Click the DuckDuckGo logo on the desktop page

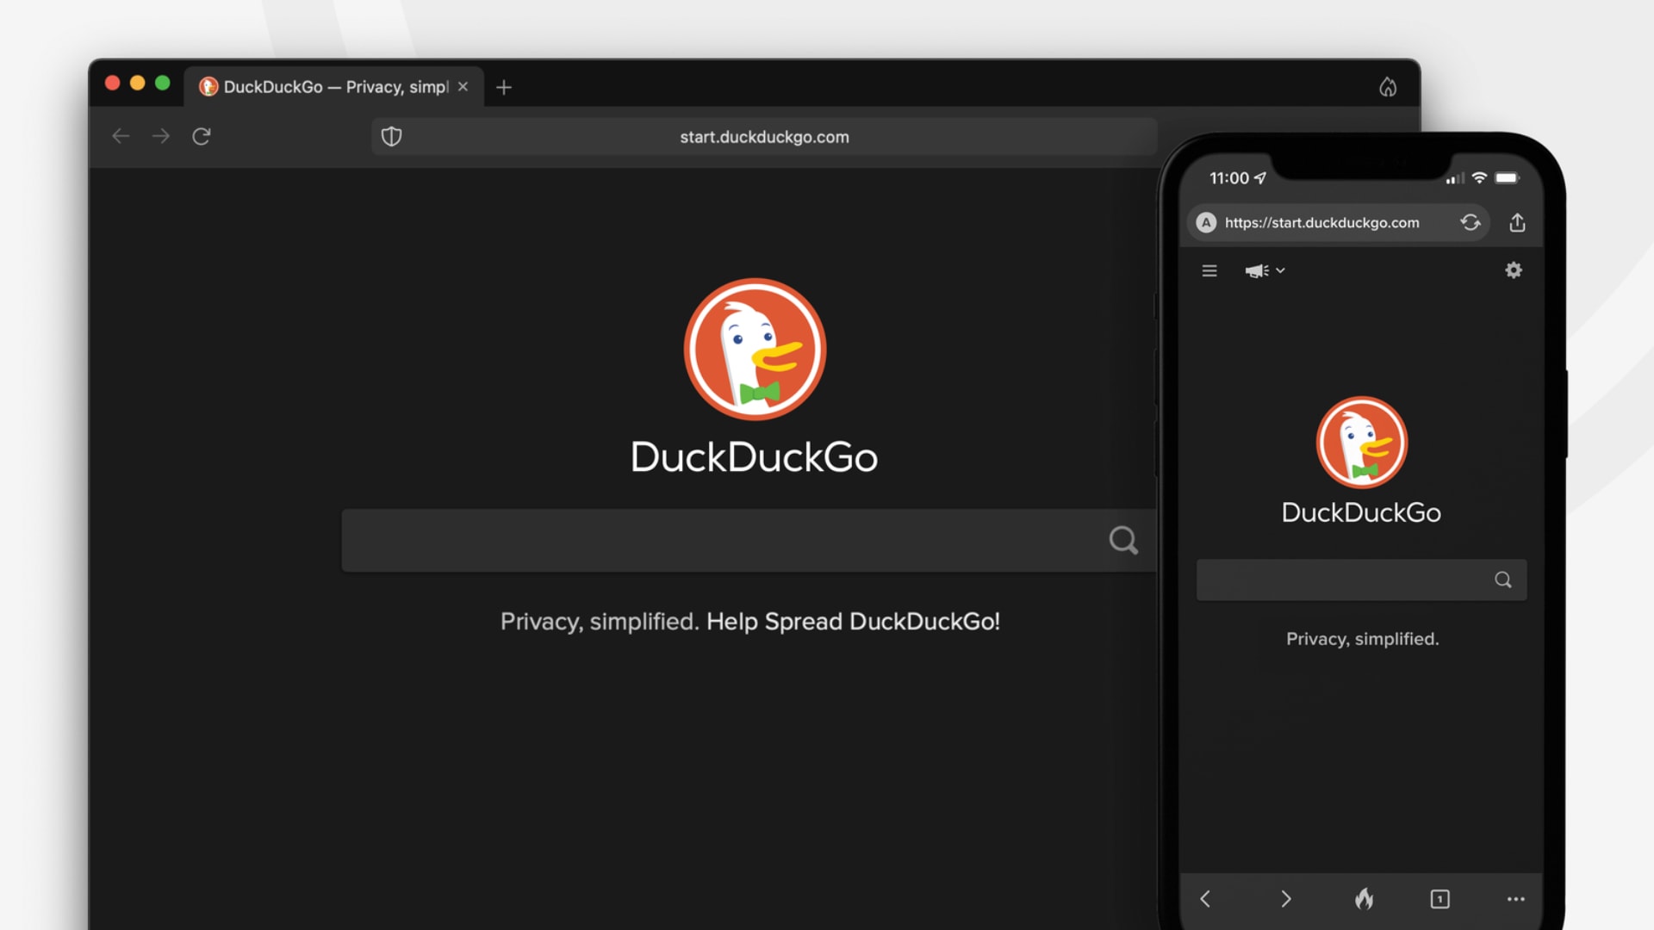coord(754,349)
